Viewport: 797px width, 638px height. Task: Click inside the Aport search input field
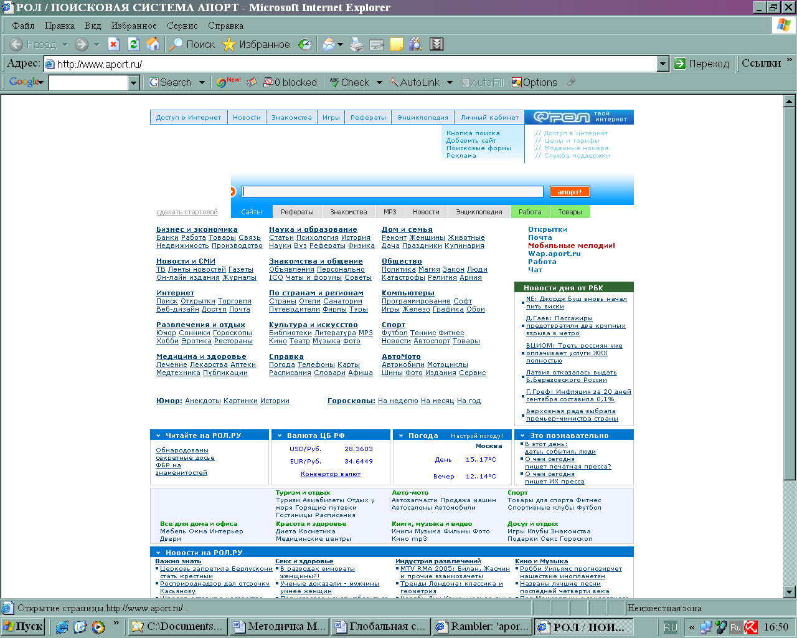pos(393,192)
